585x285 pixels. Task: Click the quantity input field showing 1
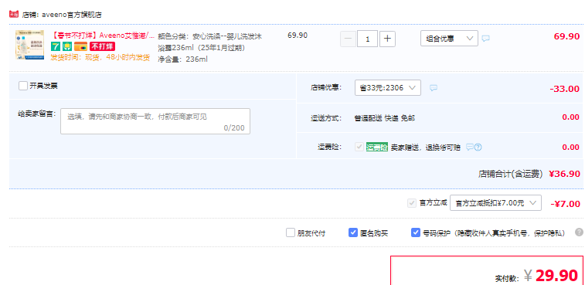[x=368, y=39]
